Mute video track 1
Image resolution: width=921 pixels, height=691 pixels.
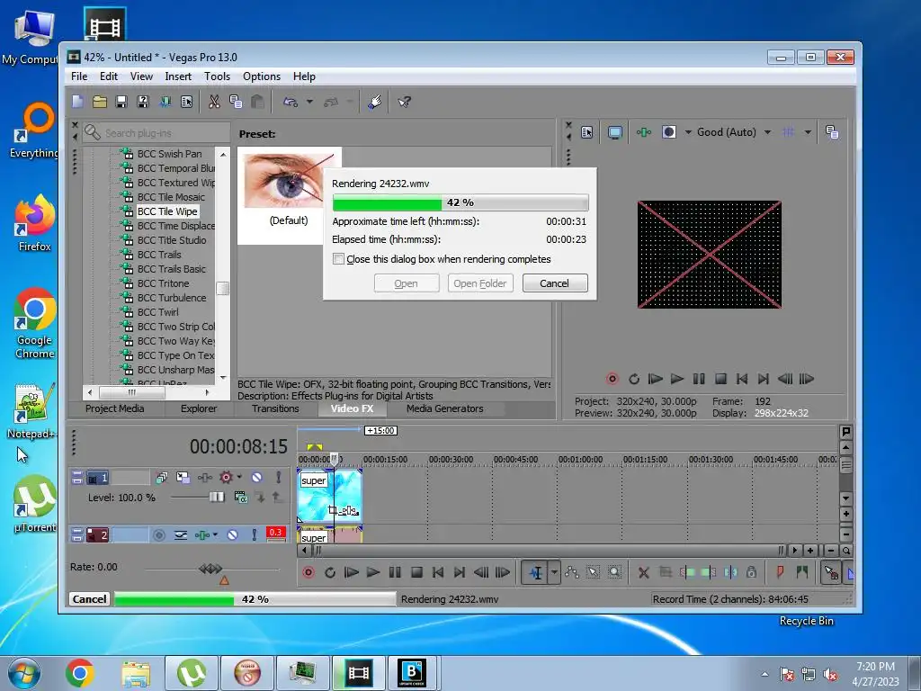(x=256, y=477)
